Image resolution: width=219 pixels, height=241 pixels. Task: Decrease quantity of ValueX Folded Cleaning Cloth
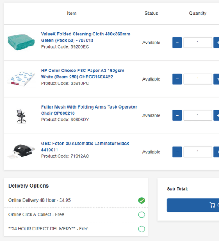(x=177, y=43)
